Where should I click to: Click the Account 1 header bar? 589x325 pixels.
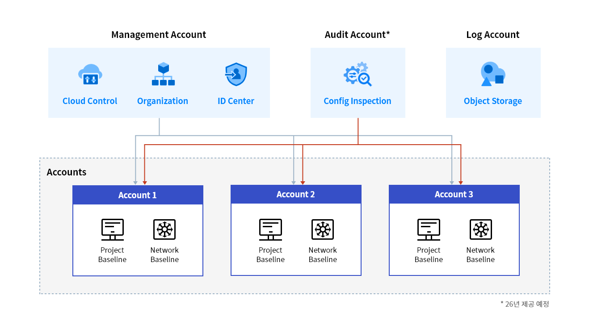click(138, 195)
